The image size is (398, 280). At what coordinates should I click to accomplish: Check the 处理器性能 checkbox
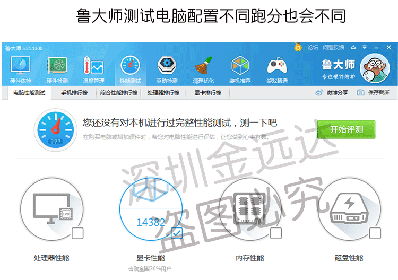click(77, 233)
